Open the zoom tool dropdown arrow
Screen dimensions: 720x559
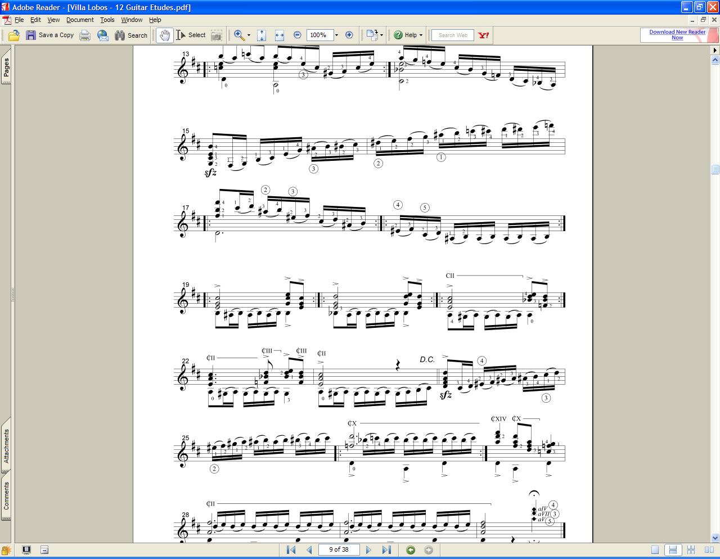tap(249, 35)
